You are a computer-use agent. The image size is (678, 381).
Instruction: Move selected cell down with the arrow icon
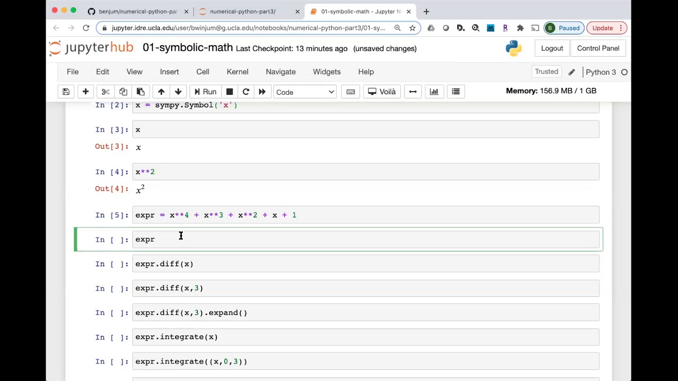[x=178, y=92]
